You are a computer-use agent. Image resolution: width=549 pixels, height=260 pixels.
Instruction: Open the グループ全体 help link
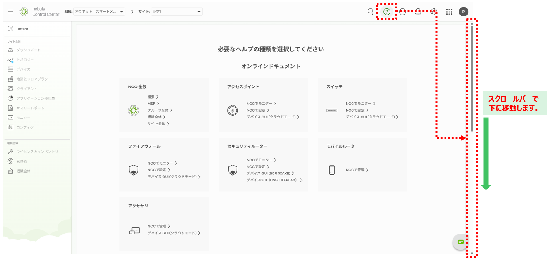click(160, 110)
